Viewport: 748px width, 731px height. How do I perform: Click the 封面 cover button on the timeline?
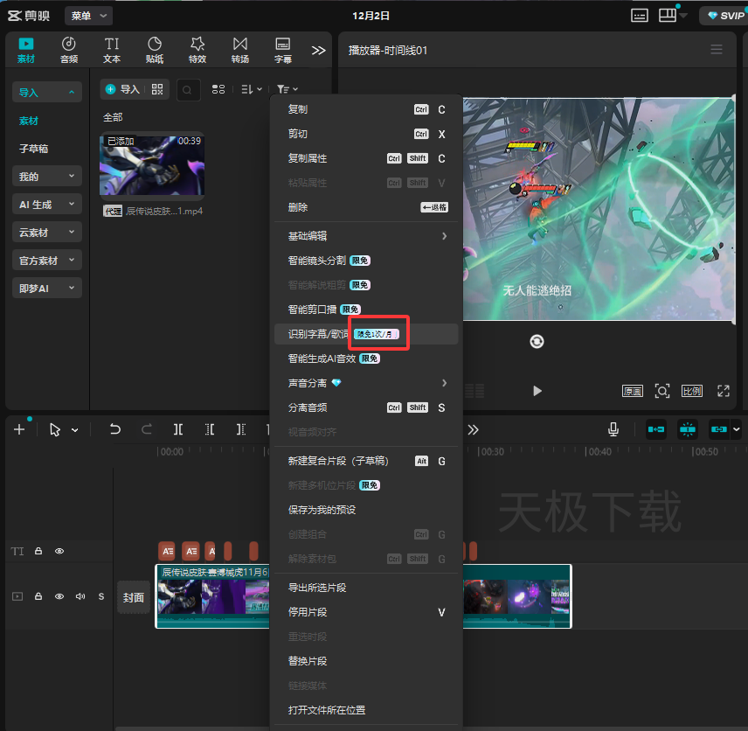pos(133,598)
